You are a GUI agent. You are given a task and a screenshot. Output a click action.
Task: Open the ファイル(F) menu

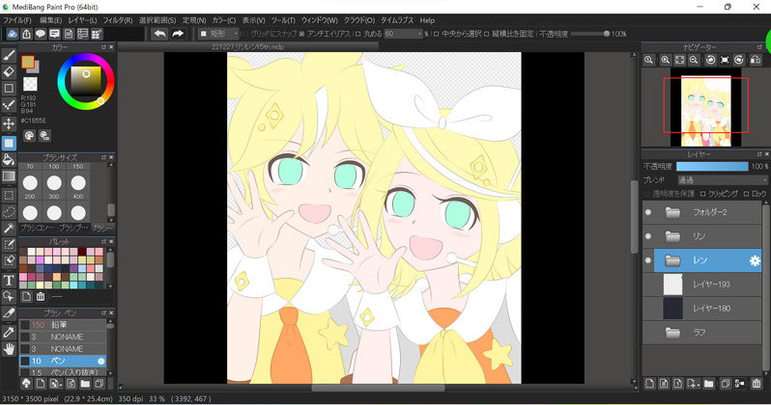[x=17, y=20]
